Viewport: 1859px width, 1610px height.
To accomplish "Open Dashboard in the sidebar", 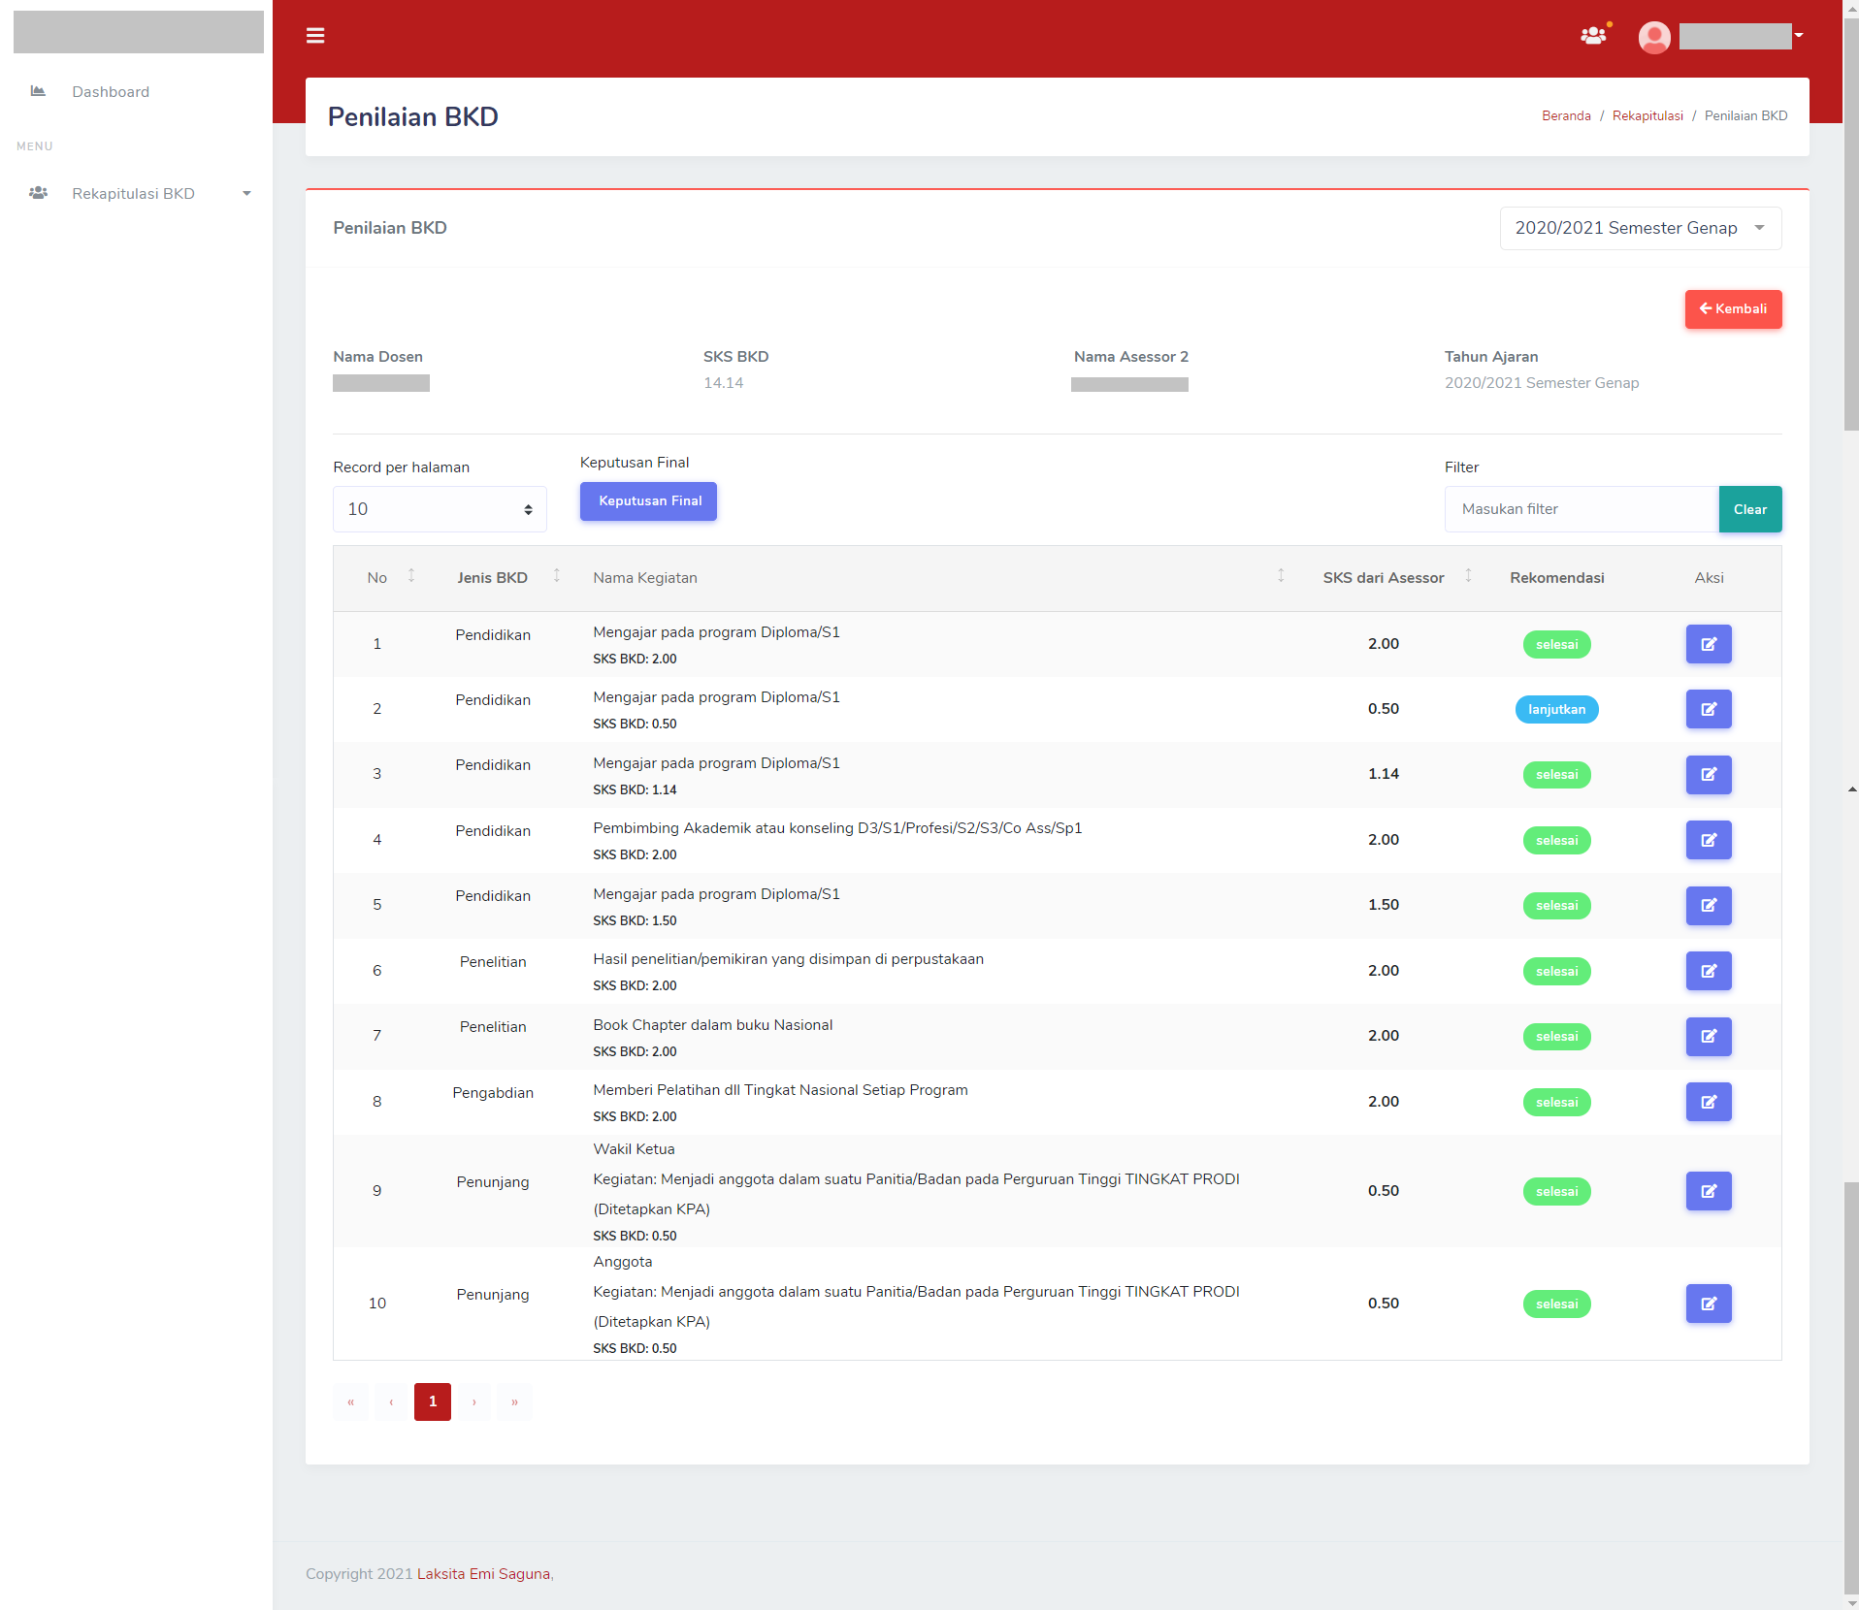I will [111, 92].
